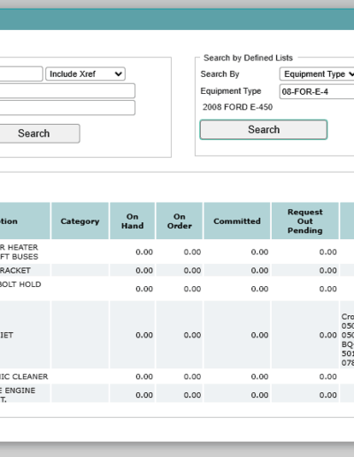Click the 2008 FORD E-450 label
This screenshot has height=457, width=354.
[x=237, y=107]
